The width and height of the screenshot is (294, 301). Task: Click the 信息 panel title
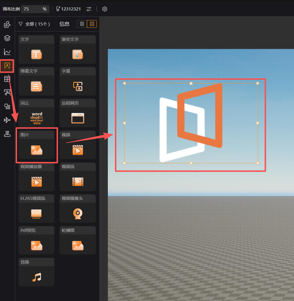tap(64, 24)
